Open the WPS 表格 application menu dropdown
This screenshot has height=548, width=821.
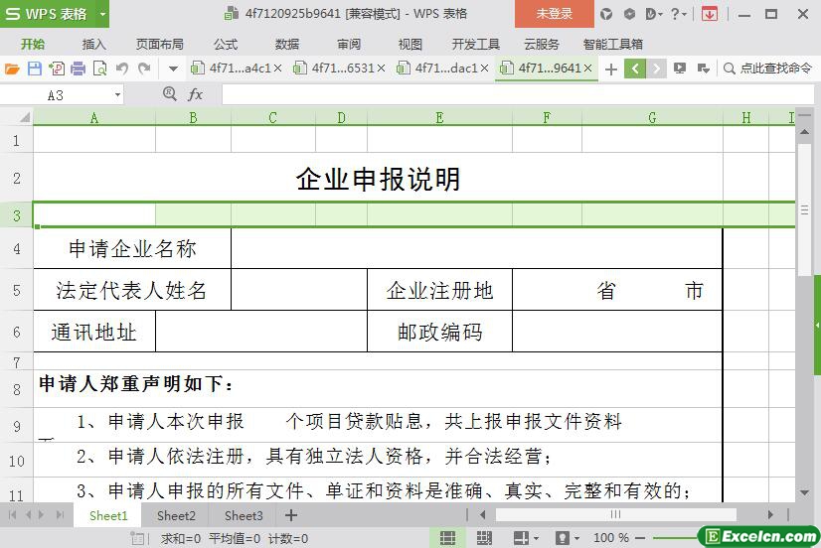[99, 14]
